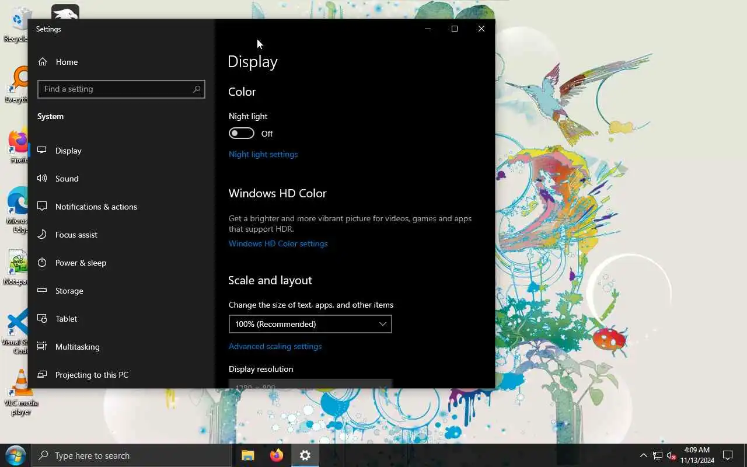Open the Action Center notification icon
This screenshot has height=467, width=747.
[728, 455]
